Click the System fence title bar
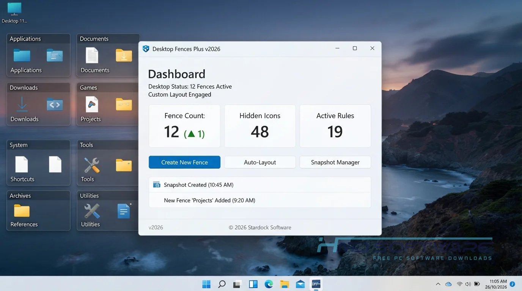 38,145
